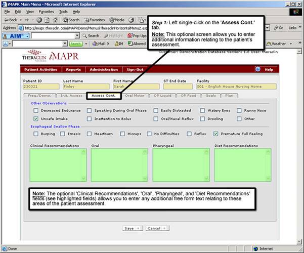The image size is (304, 253).
Task: Click the Save button
Action: coord(133,228)
